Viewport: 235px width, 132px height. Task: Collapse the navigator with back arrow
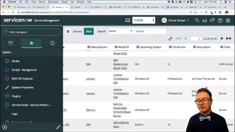(5, 127)
